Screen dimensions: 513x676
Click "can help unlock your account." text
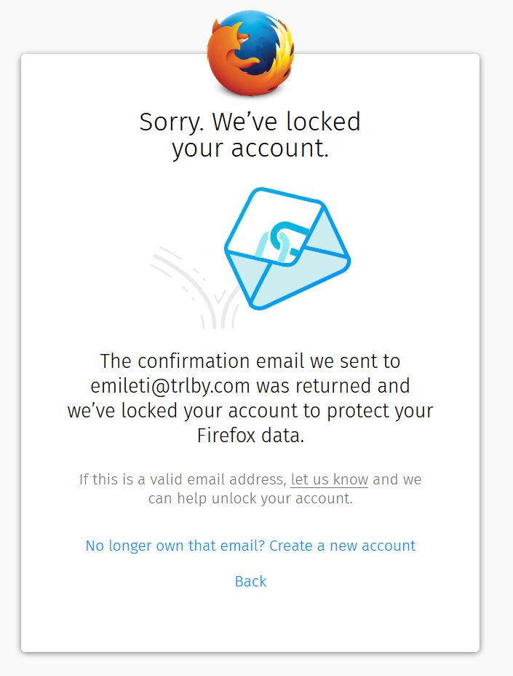[x=250, y=499]
